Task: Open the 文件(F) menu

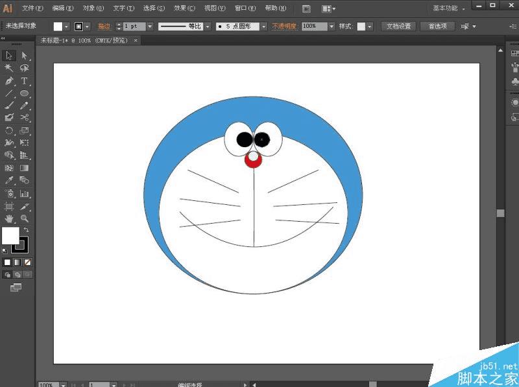Action: [32, 8]
